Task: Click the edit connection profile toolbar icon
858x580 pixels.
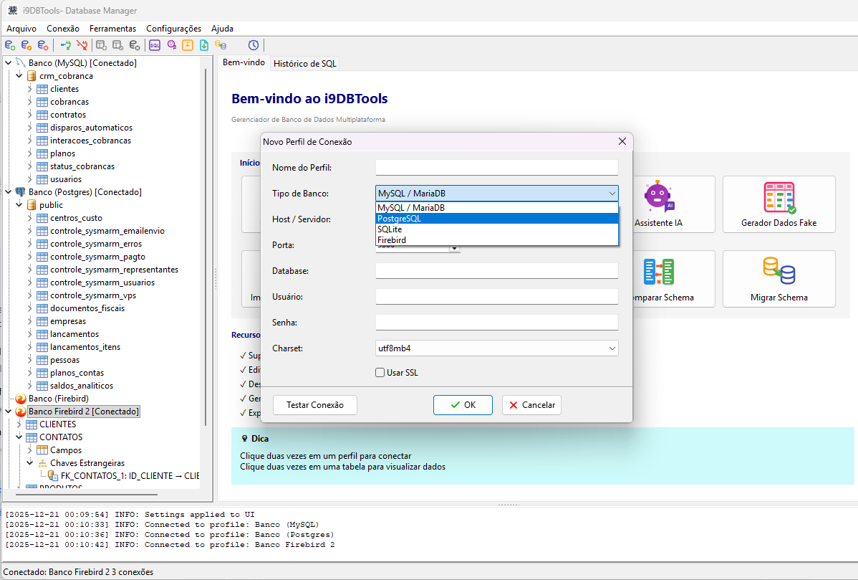Action: pos(26,45)
